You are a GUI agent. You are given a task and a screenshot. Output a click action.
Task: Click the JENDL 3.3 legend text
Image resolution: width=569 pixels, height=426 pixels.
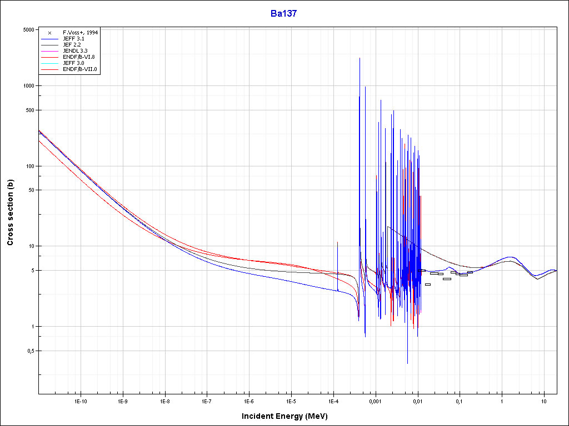75,51
